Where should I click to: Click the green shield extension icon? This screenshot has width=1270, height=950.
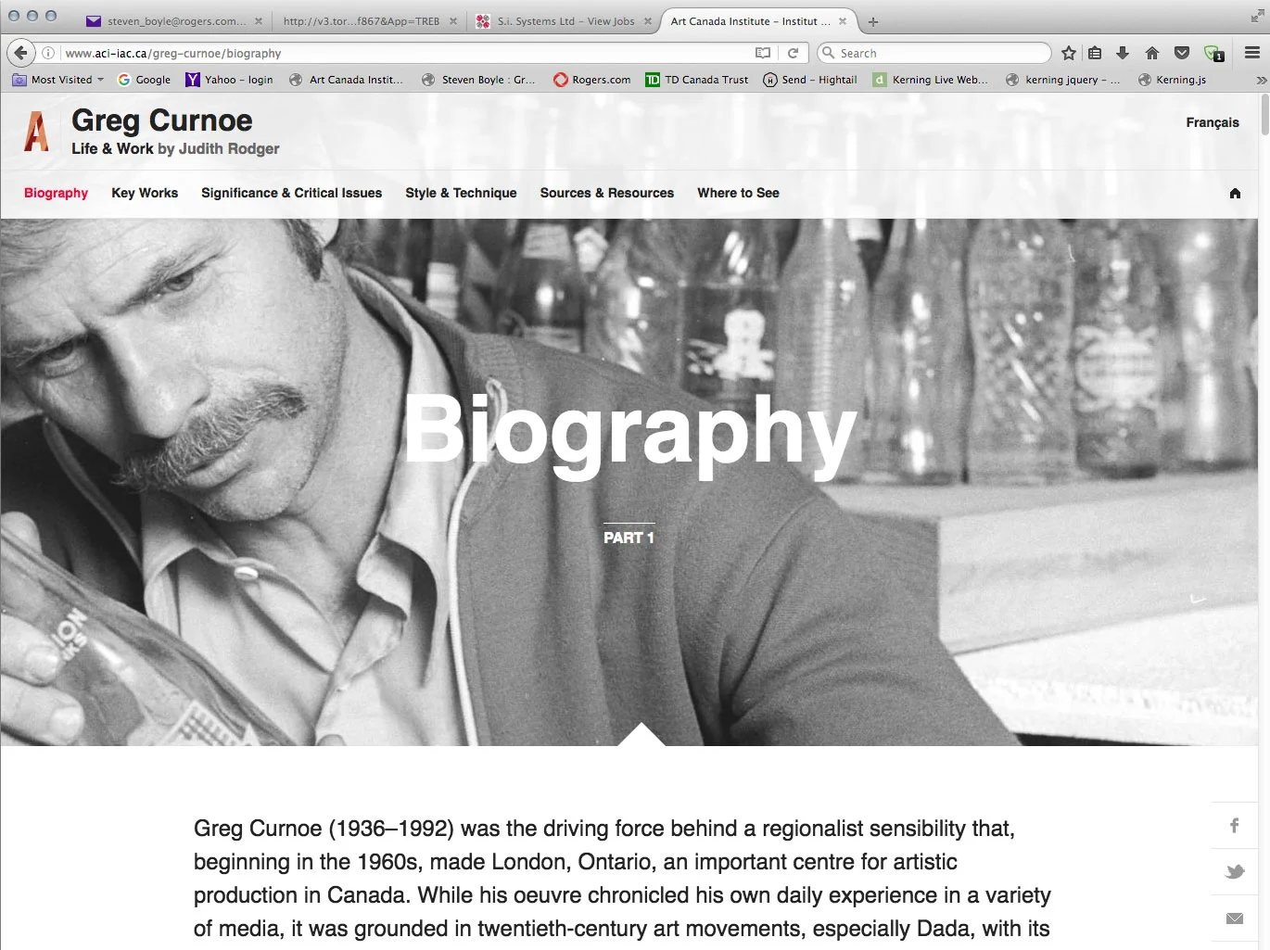click(1213, 53)
